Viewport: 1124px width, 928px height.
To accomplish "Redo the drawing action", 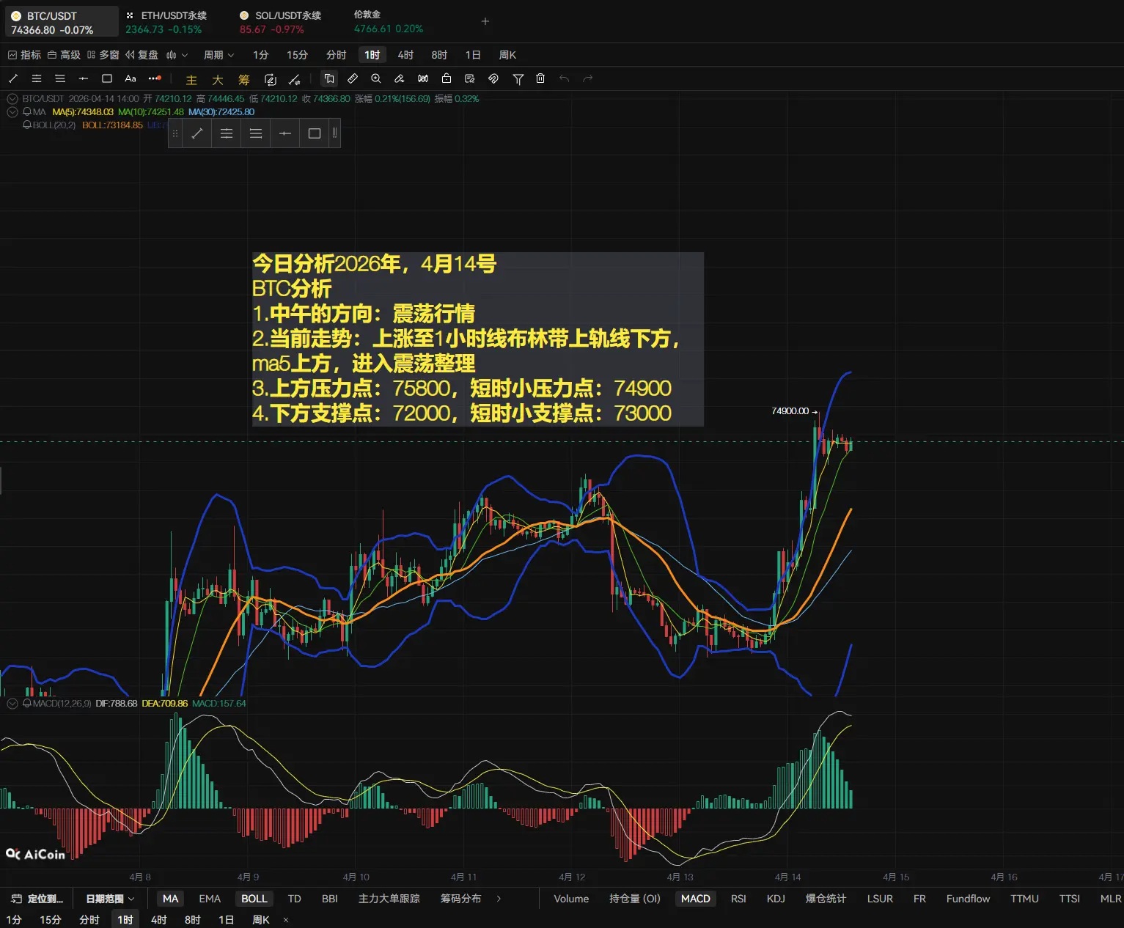I will click(x=587, y=78).
